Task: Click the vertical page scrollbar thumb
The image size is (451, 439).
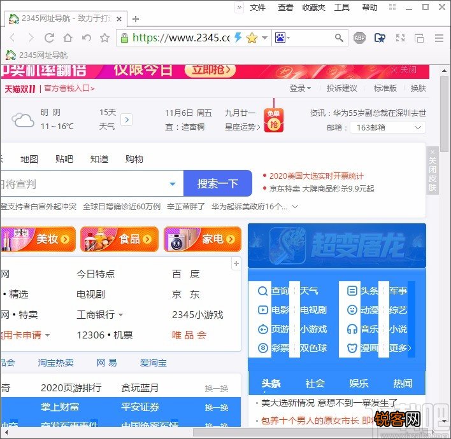Action: coord(445,115)
